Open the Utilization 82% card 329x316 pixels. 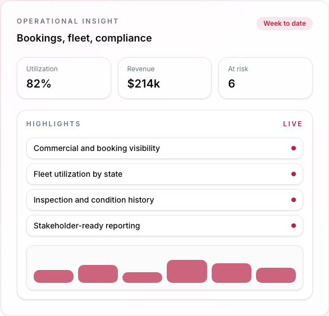coord(64,78)
